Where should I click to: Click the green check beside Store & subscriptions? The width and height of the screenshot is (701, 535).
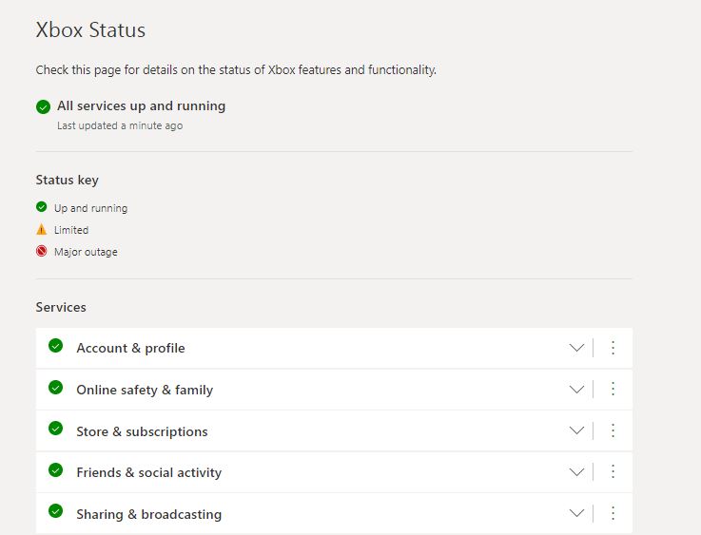coord(55,429)
